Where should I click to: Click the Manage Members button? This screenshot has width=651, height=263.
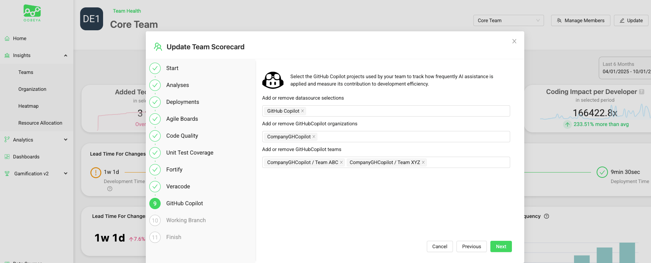click(x=580, y=20)
